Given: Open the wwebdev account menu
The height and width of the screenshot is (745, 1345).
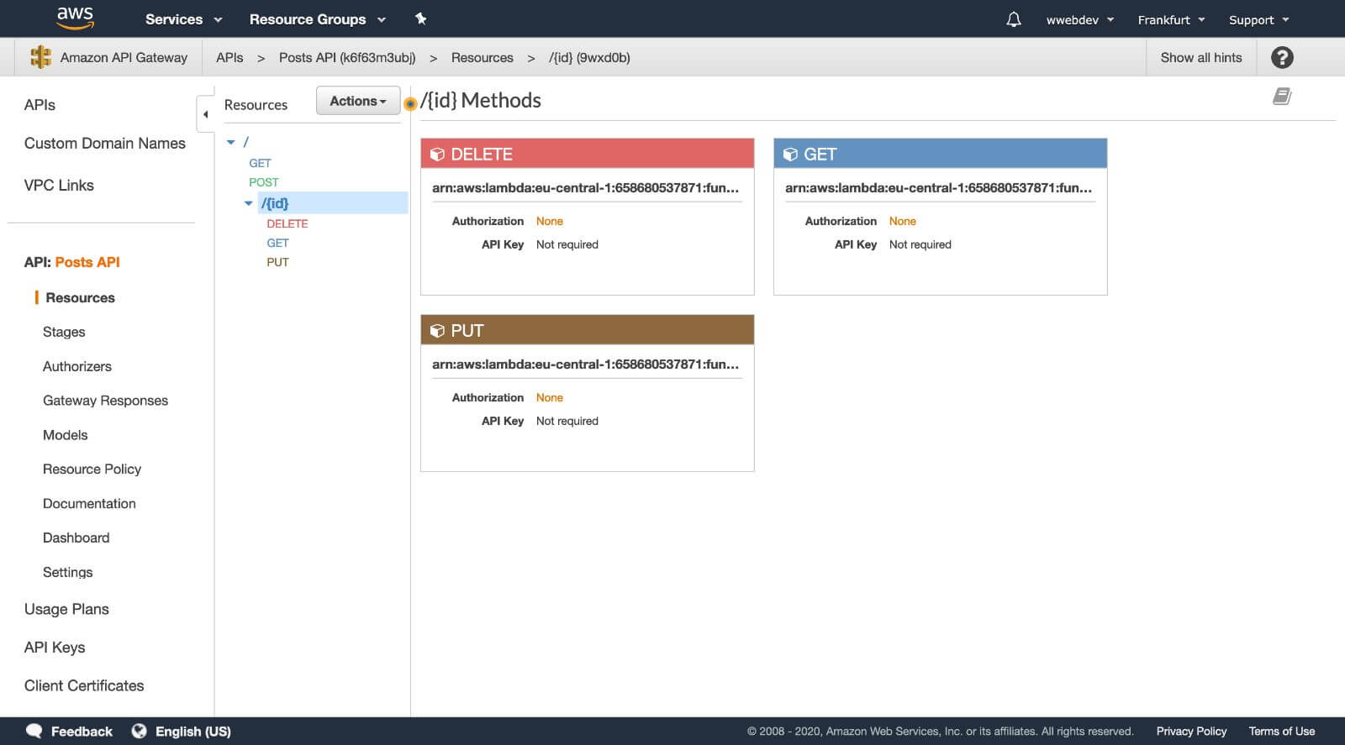Looking at the screenshot, I should pos(1079,19).
